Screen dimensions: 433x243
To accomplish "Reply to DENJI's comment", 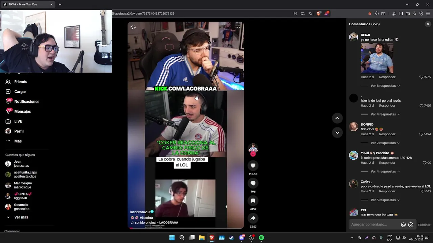I will [387, 77].
